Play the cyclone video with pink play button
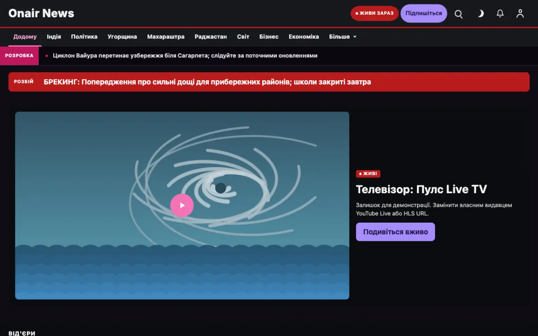This screenshot has width=538, height=336. click(x=182, y=205)
